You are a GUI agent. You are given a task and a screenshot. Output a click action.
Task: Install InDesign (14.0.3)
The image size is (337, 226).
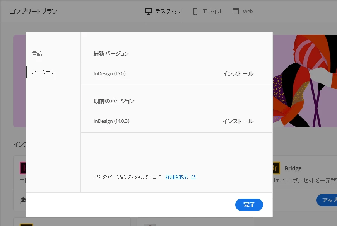coord(238,121)
